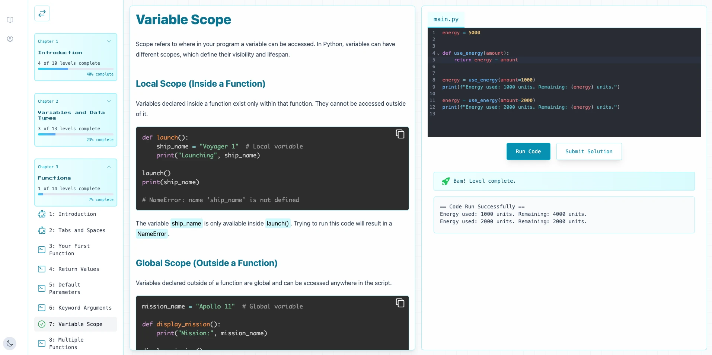Screen dimensions: 712x355
Task: Click the '7% complete' label
Action: pyautogui.click(x=101, y=199)
